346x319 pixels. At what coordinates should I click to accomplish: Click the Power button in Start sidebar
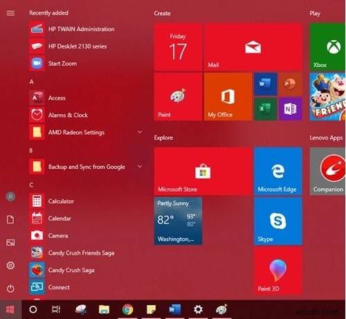(10, 289)
